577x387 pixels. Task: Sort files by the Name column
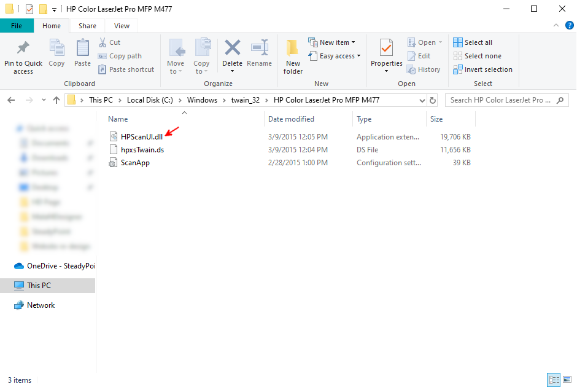pos(184,119)
